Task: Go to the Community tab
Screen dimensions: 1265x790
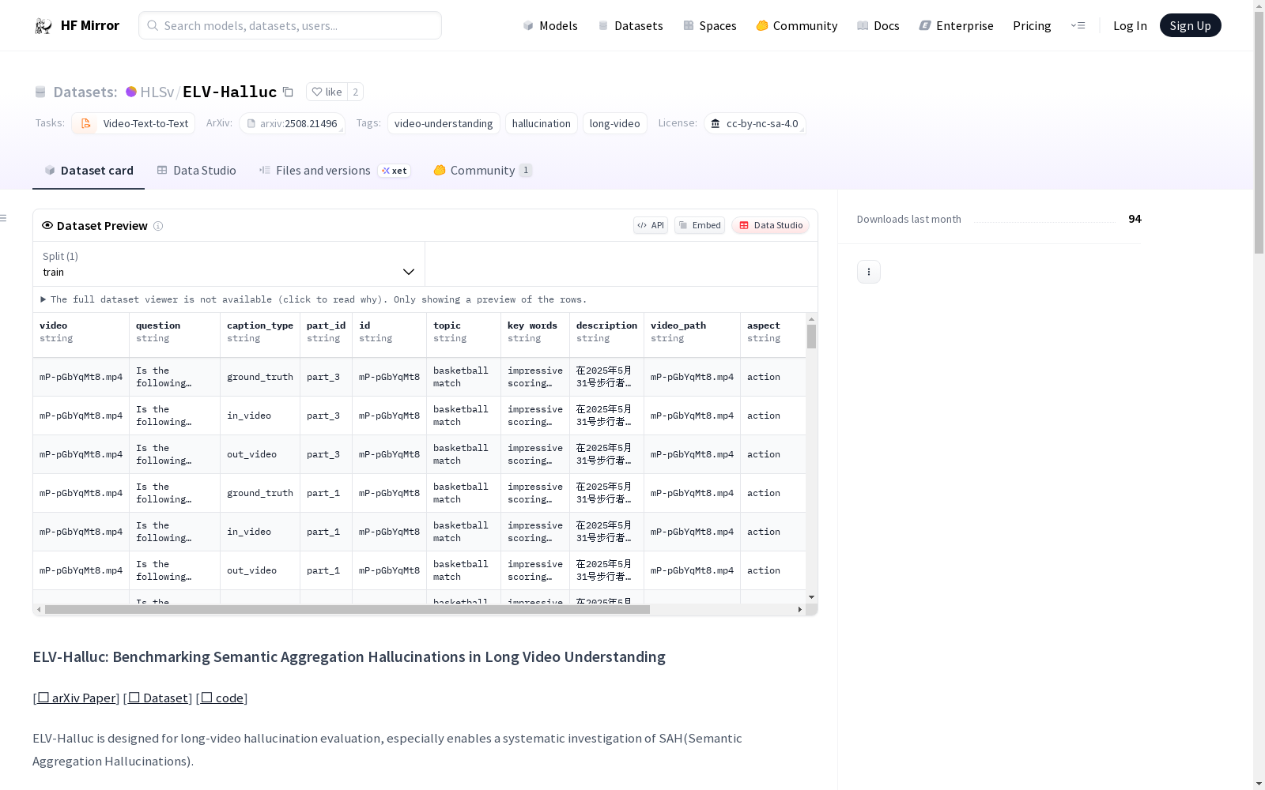Action: pyautogui.click(x=482, y=171)
